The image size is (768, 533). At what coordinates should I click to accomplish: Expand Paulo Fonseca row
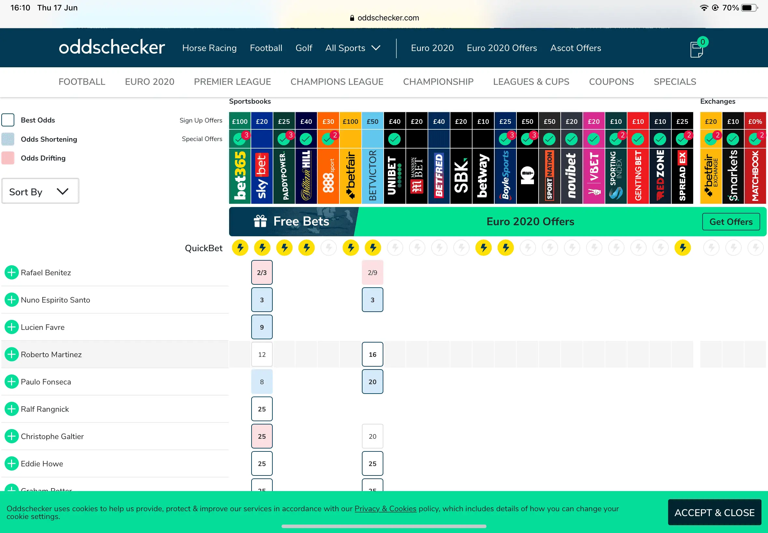point(12,382)
